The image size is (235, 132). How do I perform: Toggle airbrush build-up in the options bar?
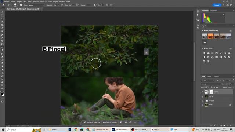77,5
